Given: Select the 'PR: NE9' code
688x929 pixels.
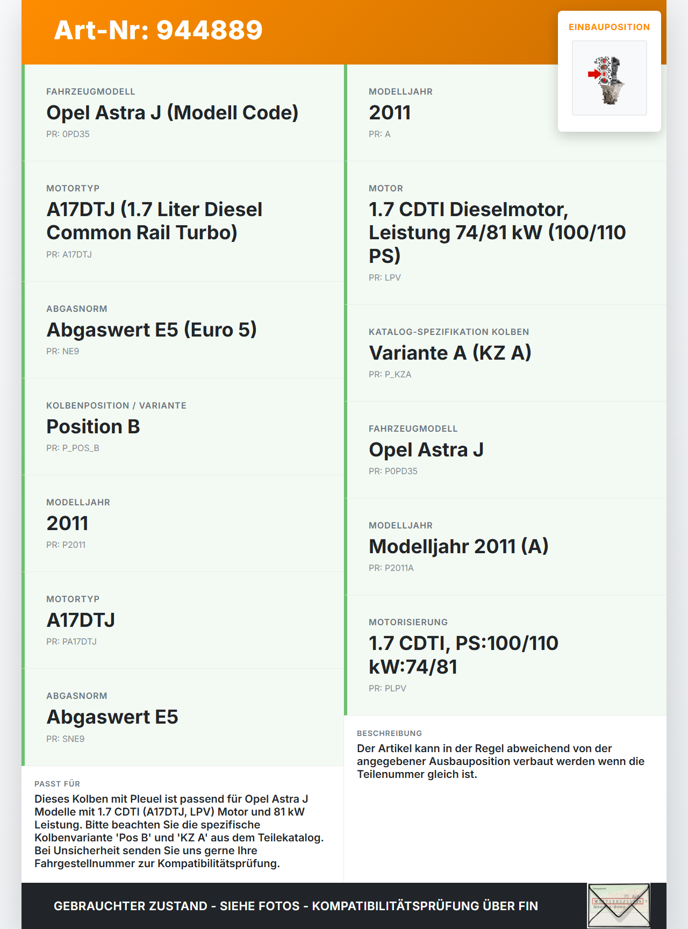Looking at the screenshot, I should coord(62,351).
